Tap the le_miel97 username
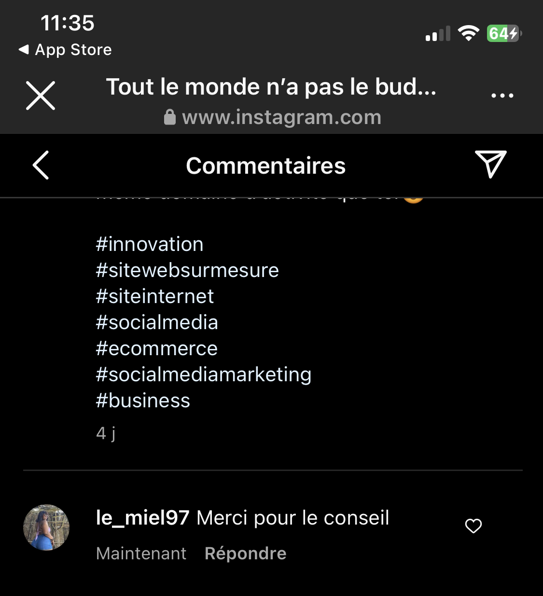The height and width of the screenshot is (596, 543). click(142, 518)
